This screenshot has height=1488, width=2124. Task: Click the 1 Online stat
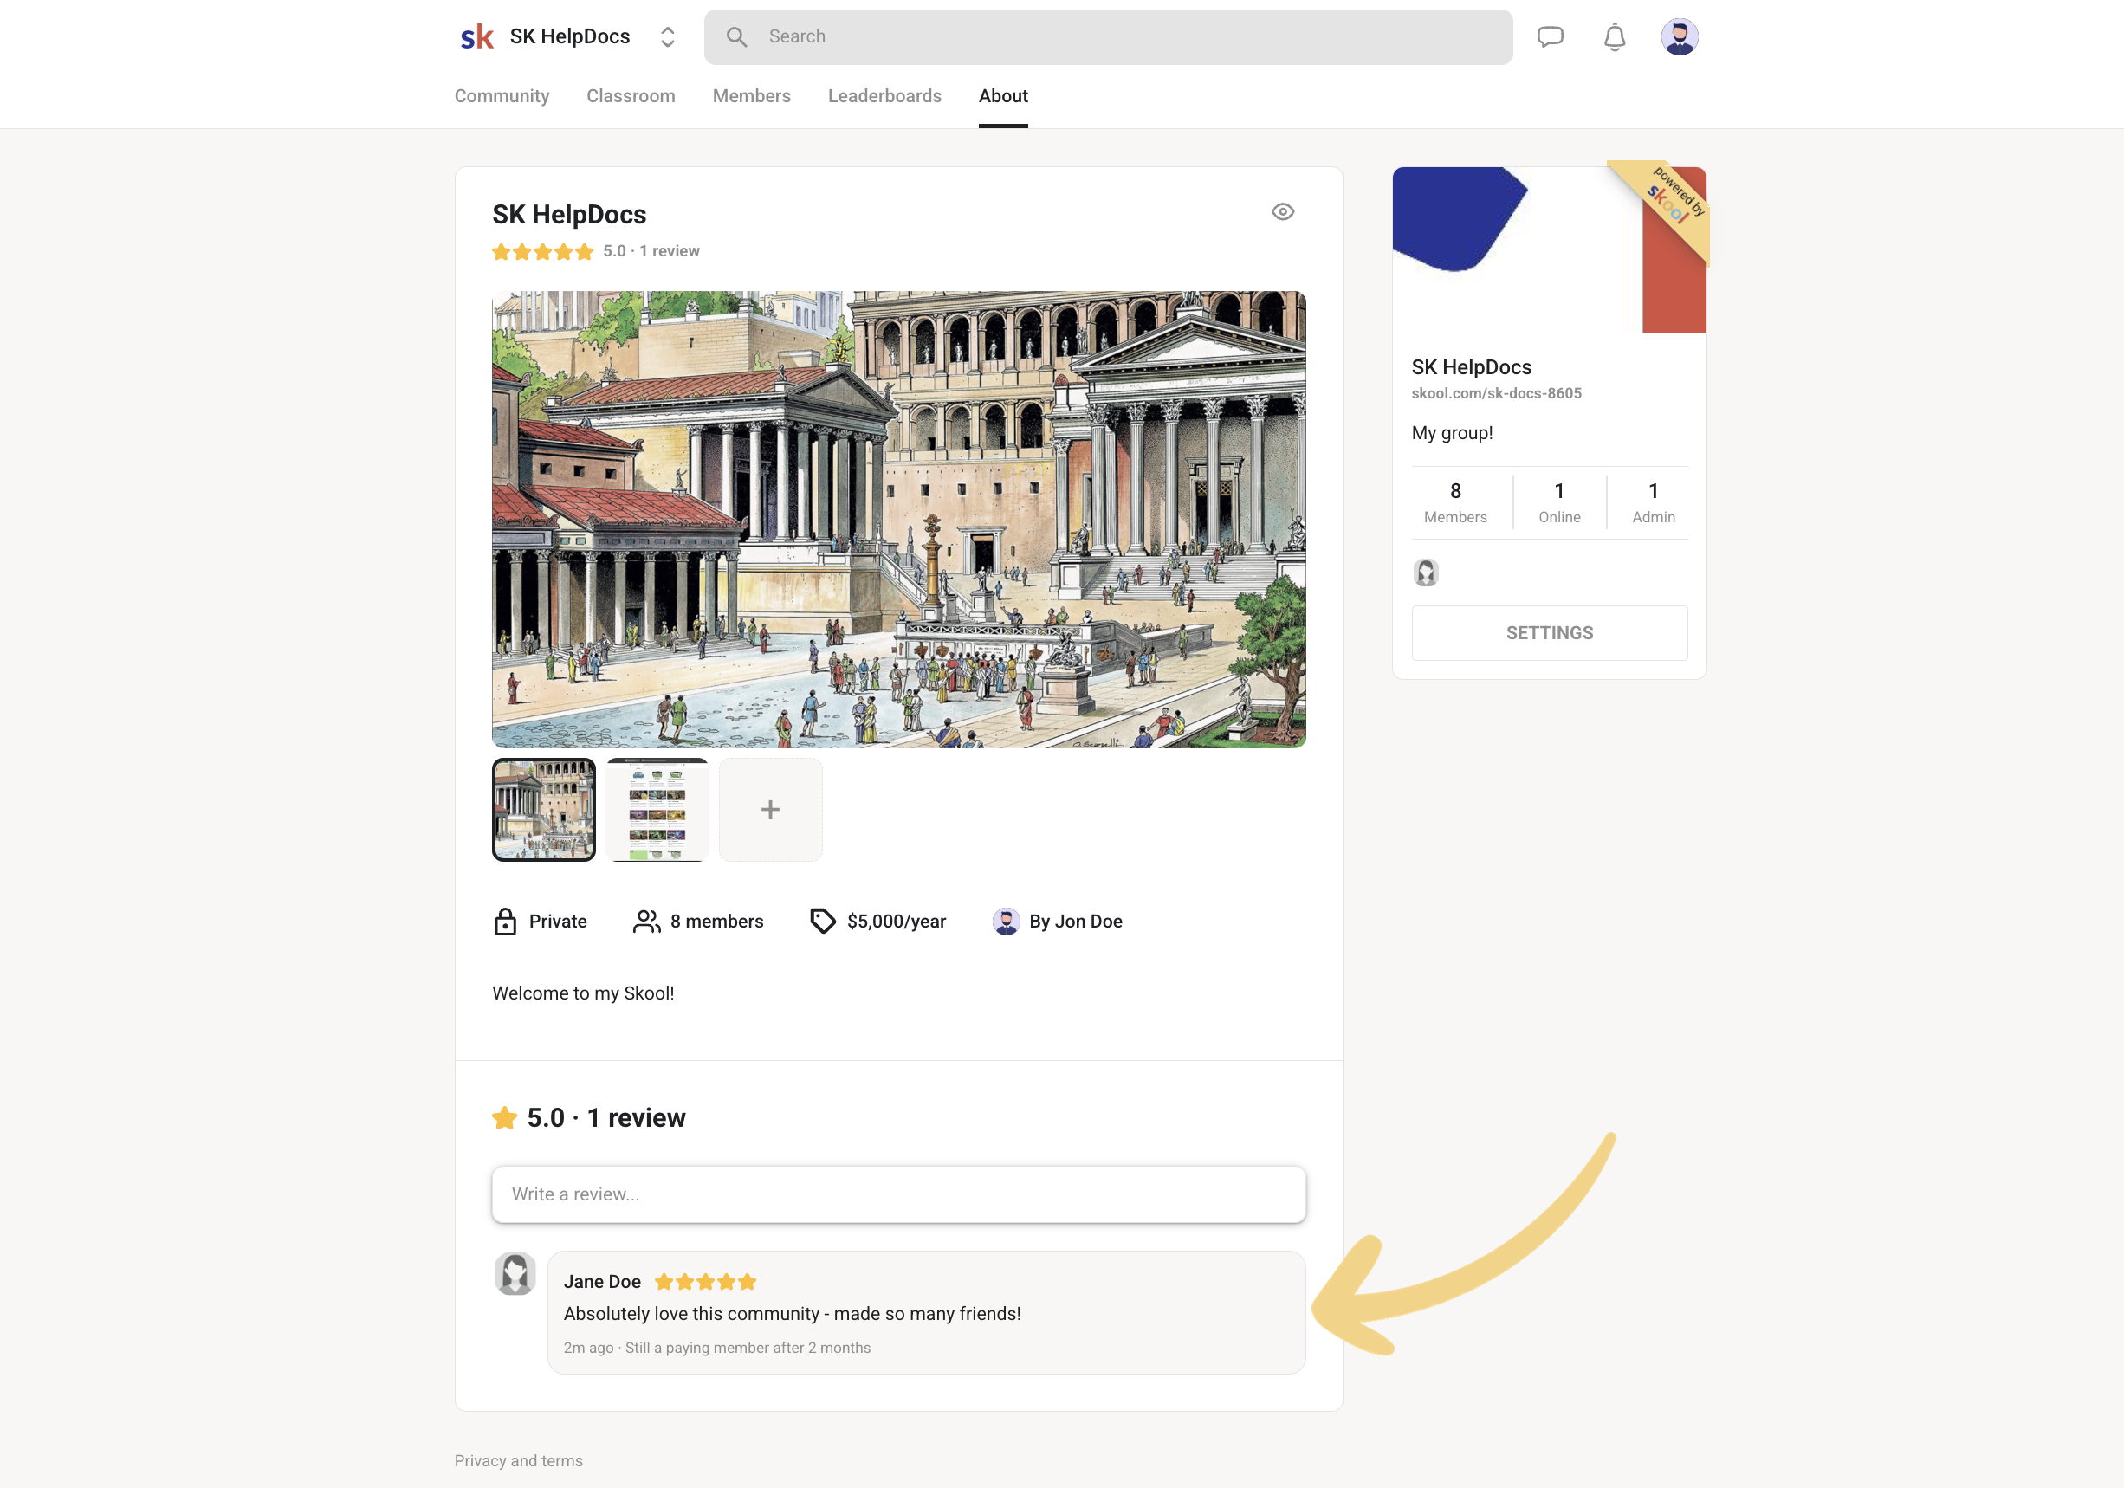[x=1558, y=502]
